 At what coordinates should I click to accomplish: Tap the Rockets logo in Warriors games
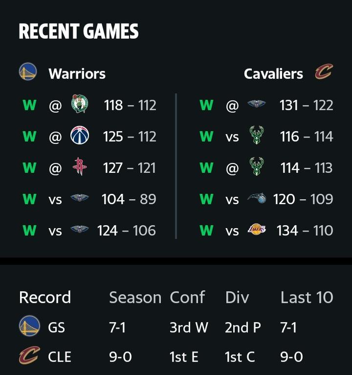80,166
